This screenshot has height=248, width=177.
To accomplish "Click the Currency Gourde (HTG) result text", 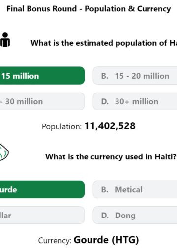I will [88, 240].
